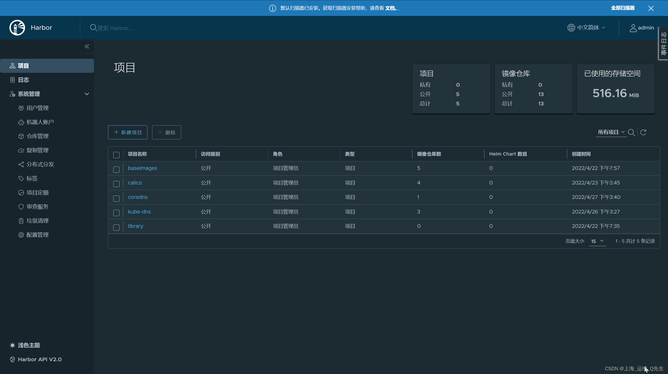Collapse the sidebar with double-chevron icon
The image size is (668, 374).
point(87,46)
